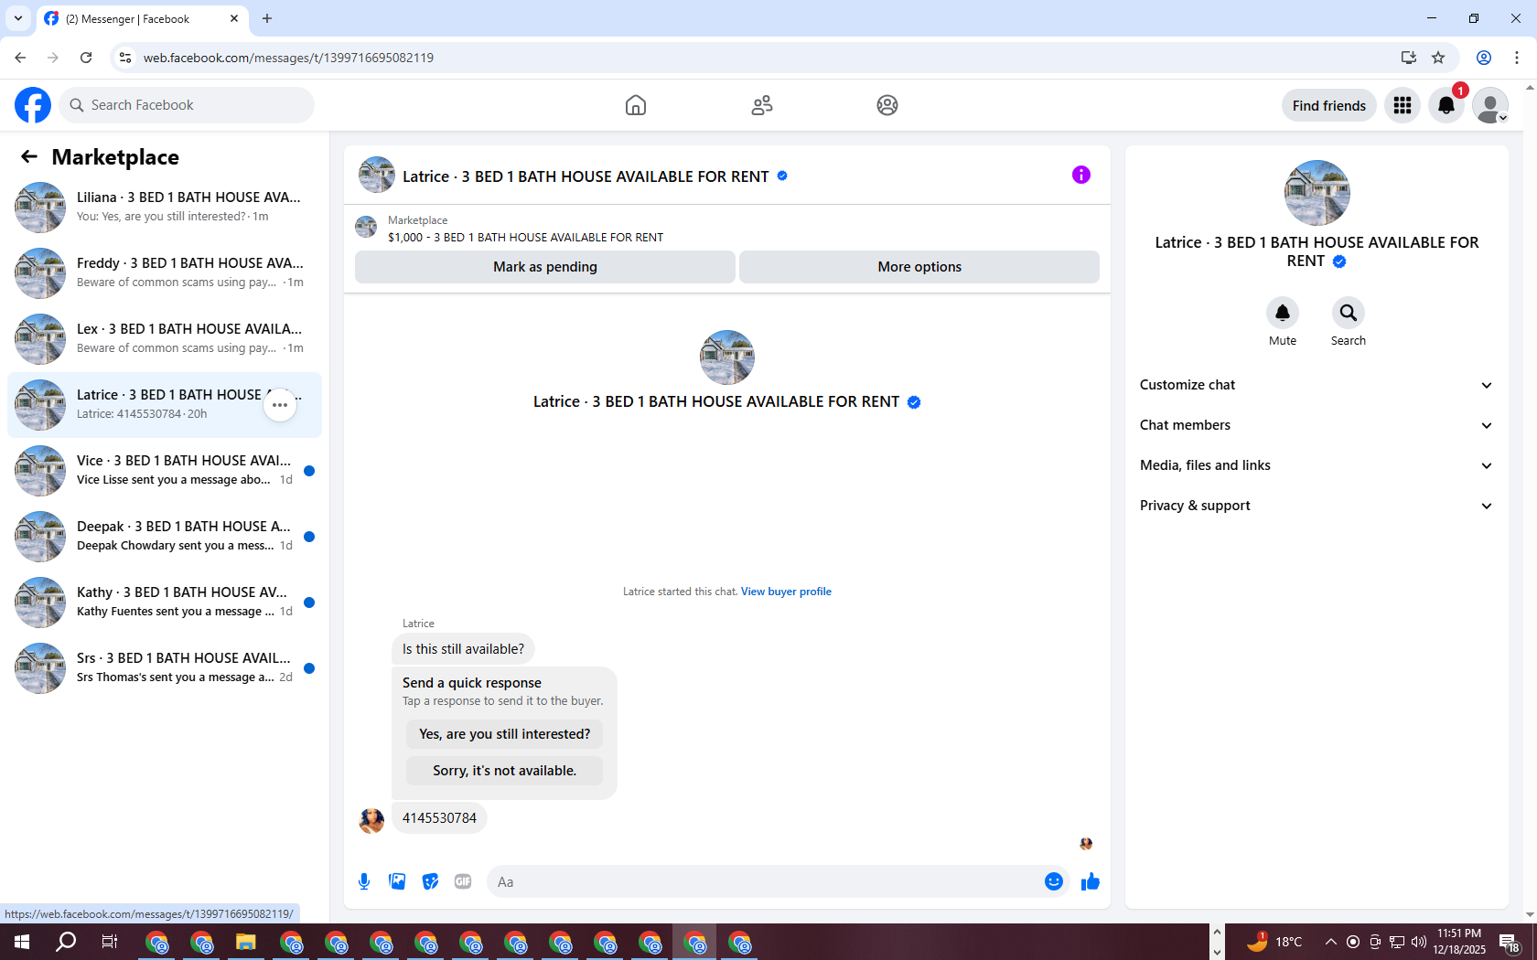This screenshot has height=960, width=1537.
Task: Send quick response "Yes, are you still interested?"
Action: [x=505, y=734]
